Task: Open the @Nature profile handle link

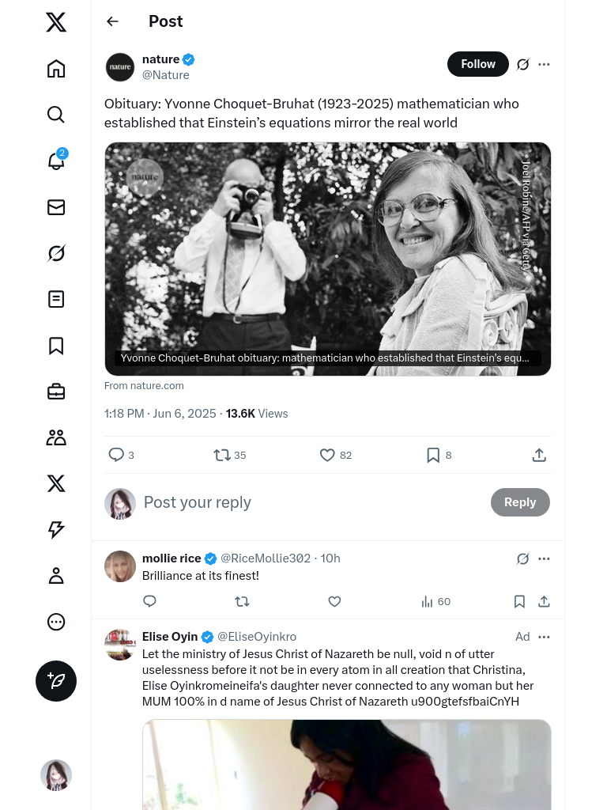Action: 165,75
